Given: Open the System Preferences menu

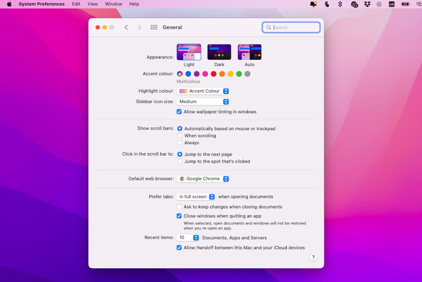Looking at the screenshot, I should [x=42, y=4].
